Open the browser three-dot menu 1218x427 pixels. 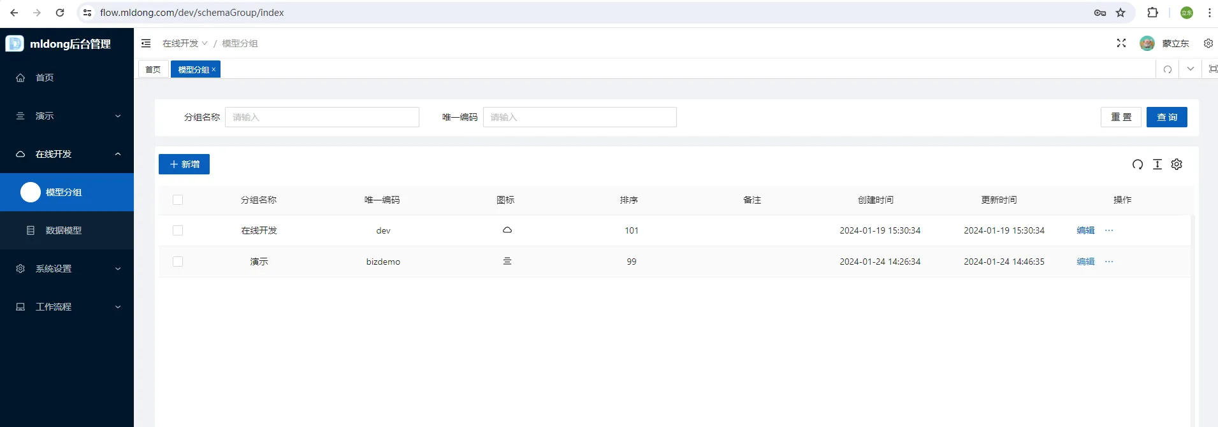(1209, 13)
